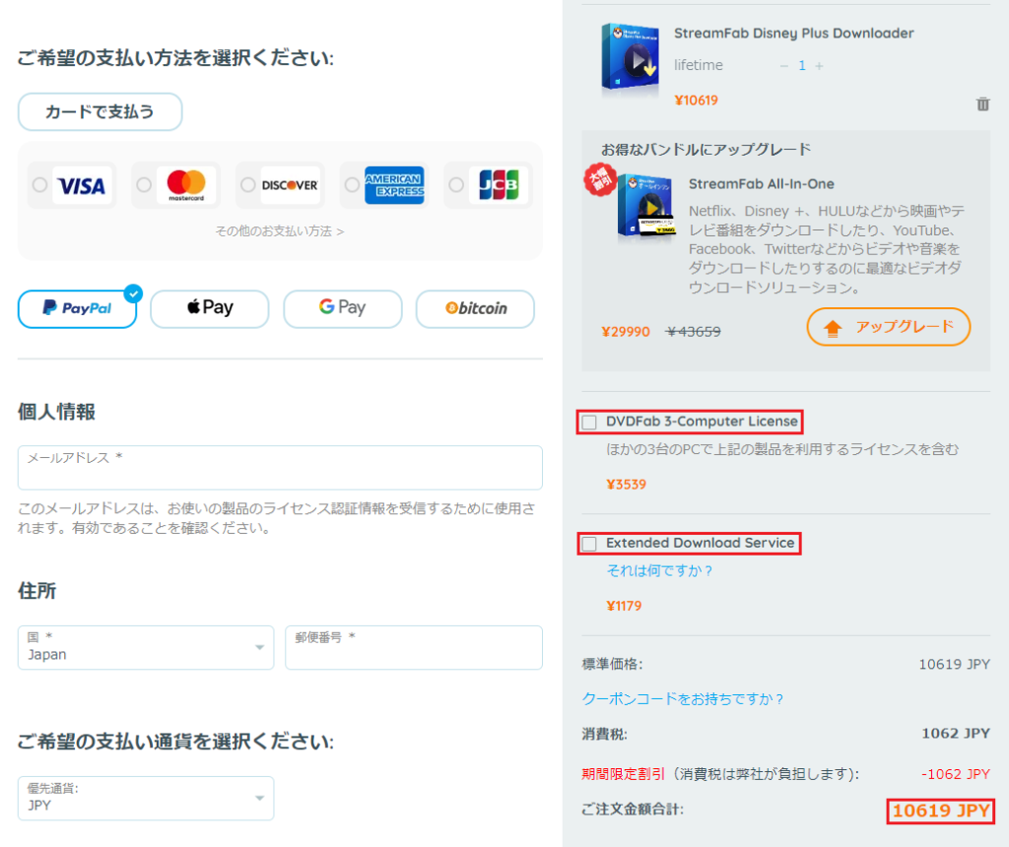This screenshot has width=1009, height=847.
Task: Click the StreamFab Disney Plus Downloader title
Action: pos(794,33)
